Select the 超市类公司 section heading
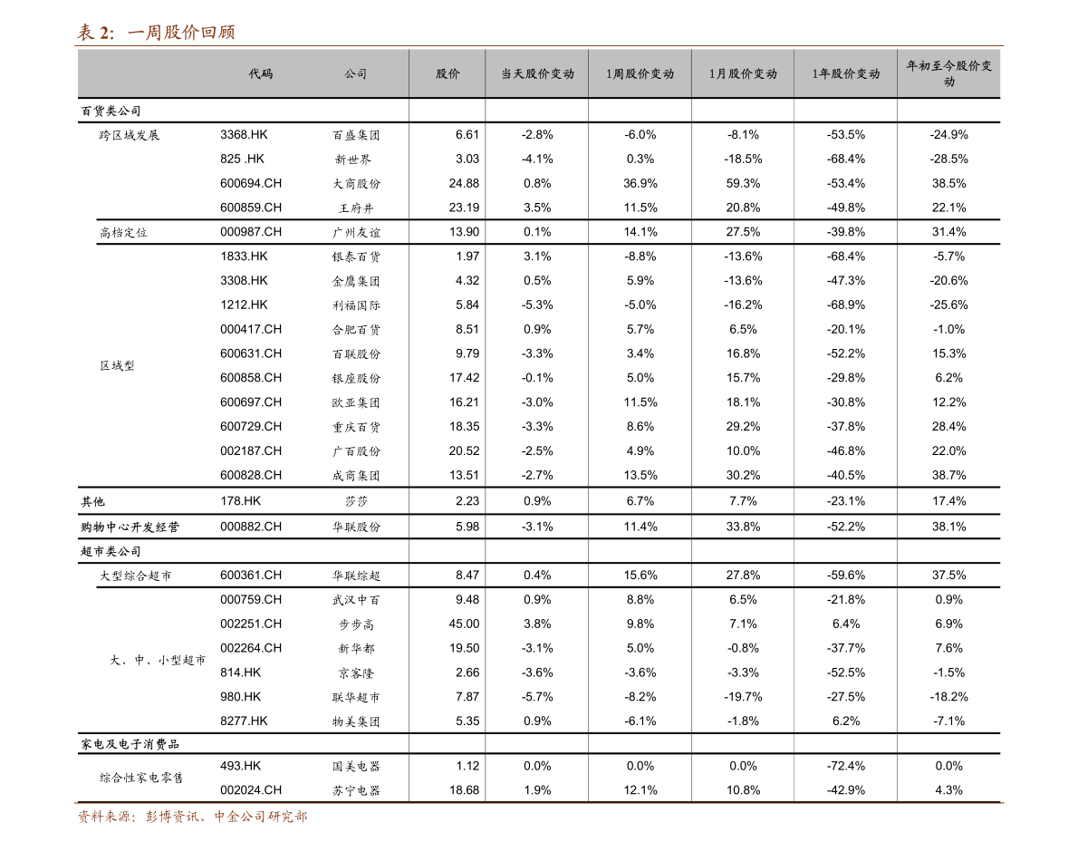The width and height of the screenshot is (1078, 842). click(111, 551)
